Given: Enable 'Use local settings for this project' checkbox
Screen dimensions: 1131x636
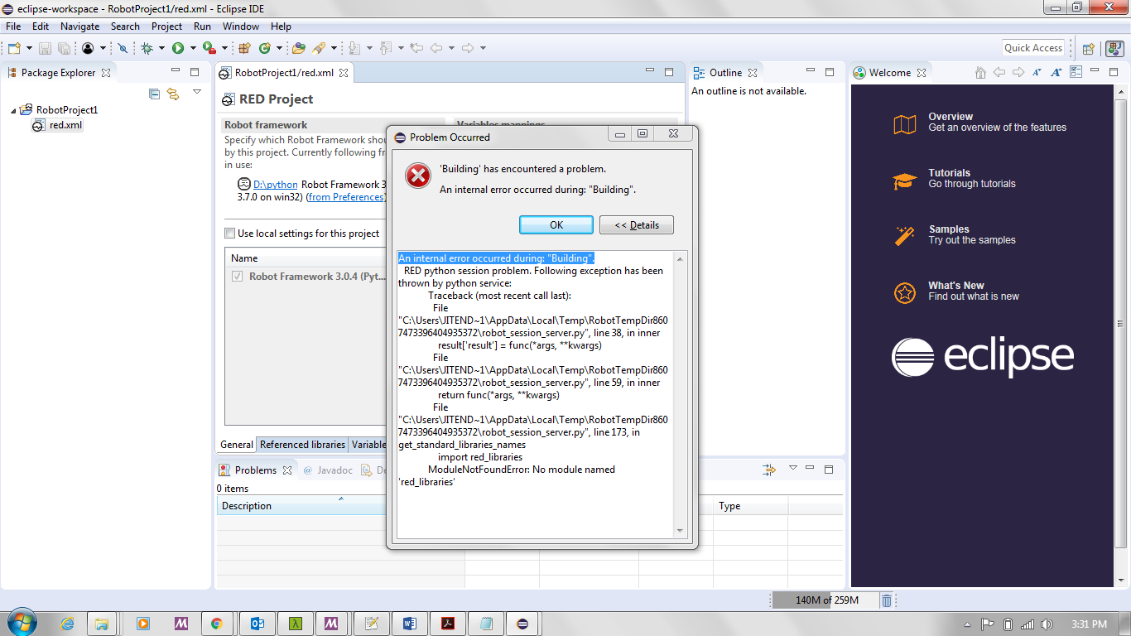Looking at the screenshot, I should pos(229,233).
